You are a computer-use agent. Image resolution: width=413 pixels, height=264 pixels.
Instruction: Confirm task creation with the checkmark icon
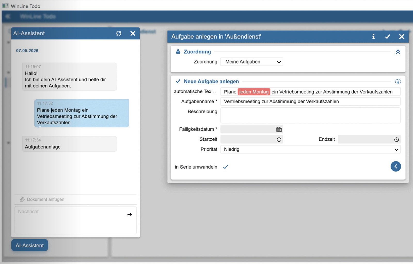pyautogui.click(x=387, y=37)
